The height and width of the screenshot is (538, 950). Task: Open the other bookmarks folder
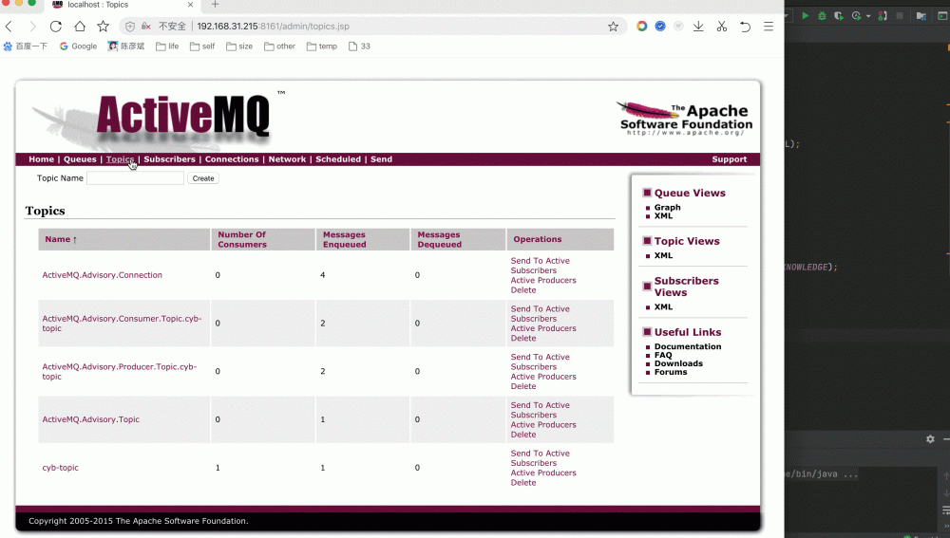(x=280, y=46)
